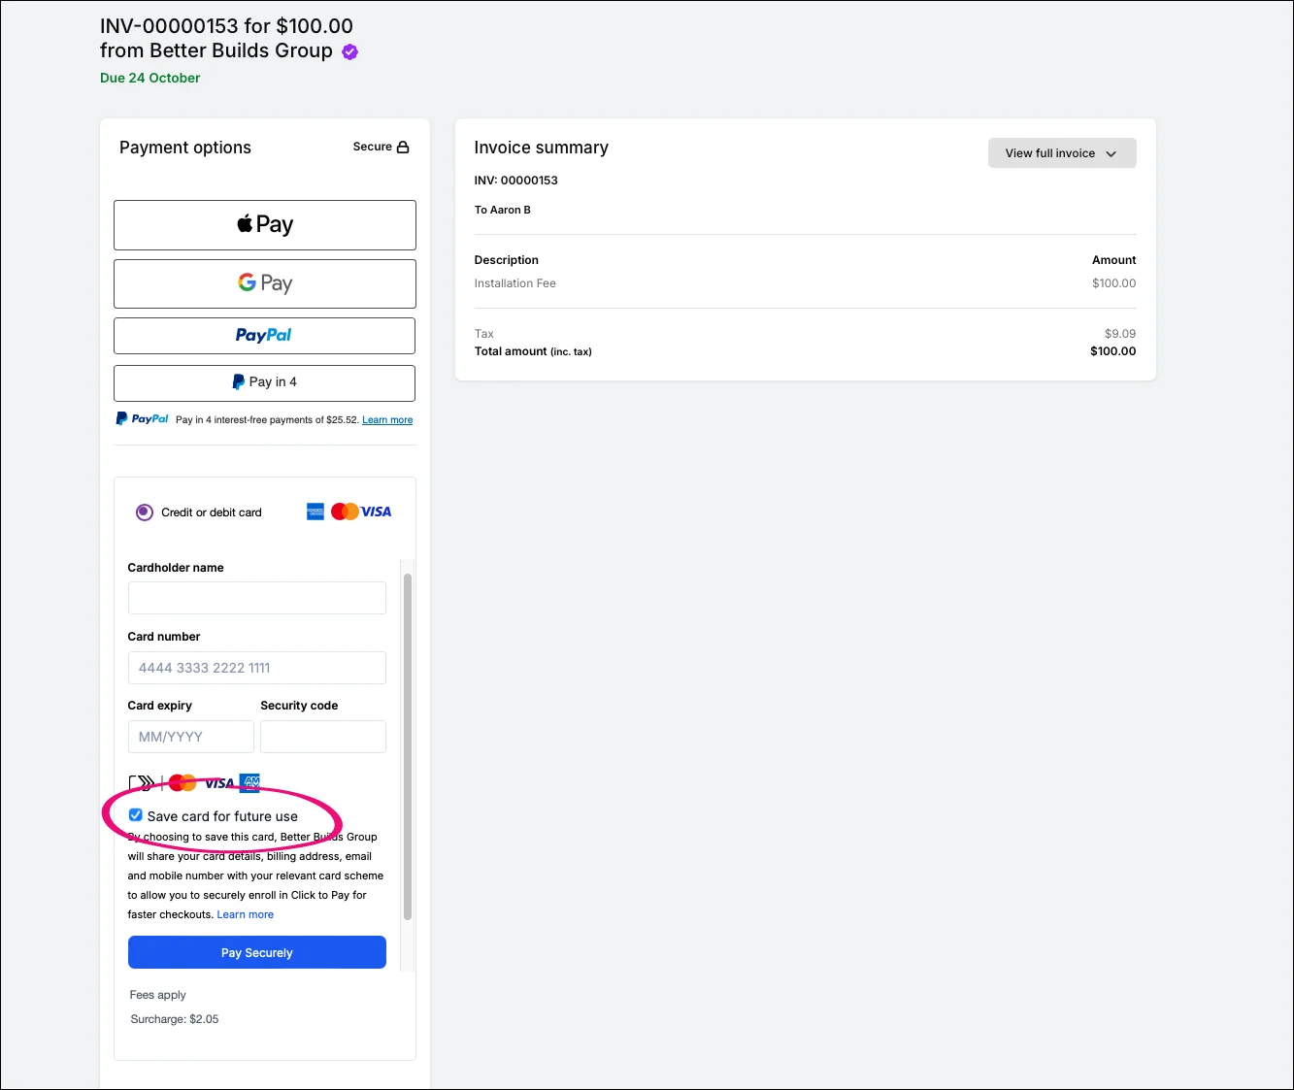Expand the View full invoice dropdown
Screen dimensions: 1294x1090
pyautogui.click(x=1062, y=153)
